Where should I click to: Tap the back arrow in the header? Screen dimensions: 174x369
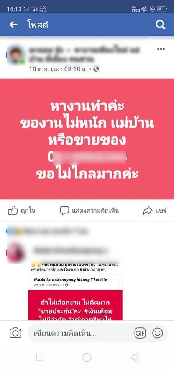(13, 25)
